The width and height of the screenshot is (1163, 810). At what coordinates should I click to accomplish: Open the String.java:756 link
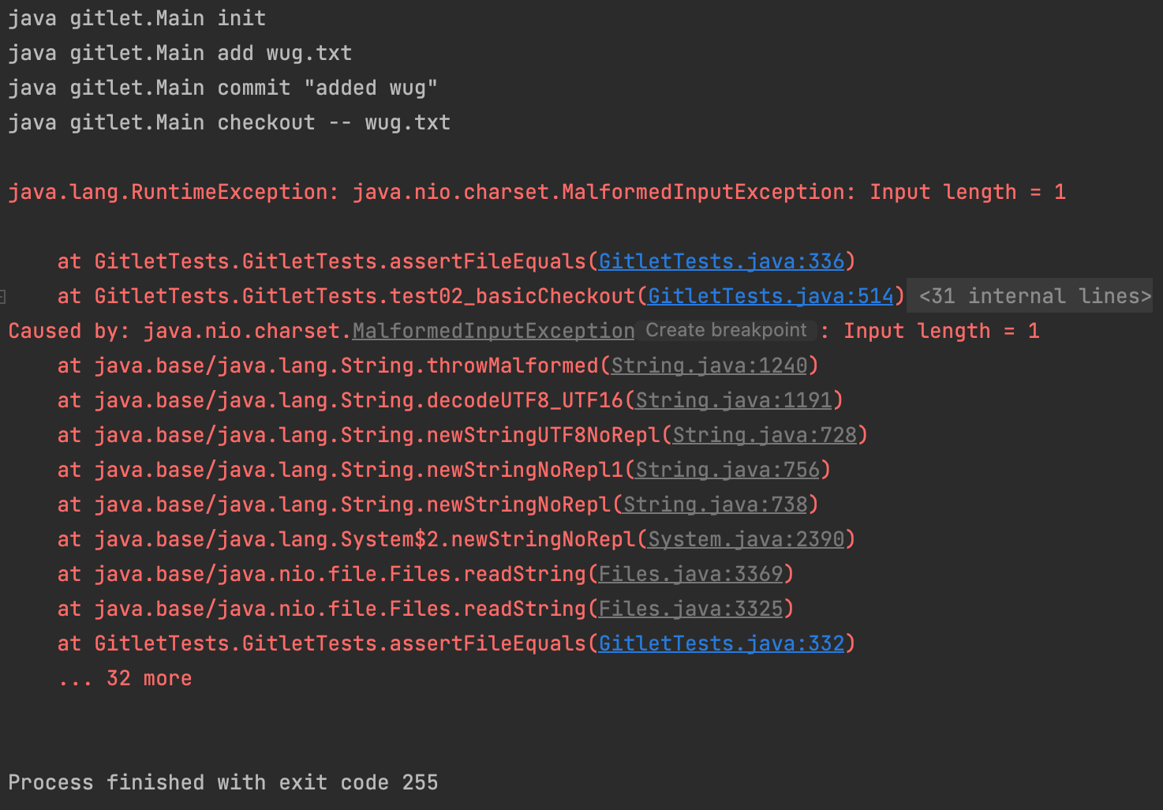727,470
